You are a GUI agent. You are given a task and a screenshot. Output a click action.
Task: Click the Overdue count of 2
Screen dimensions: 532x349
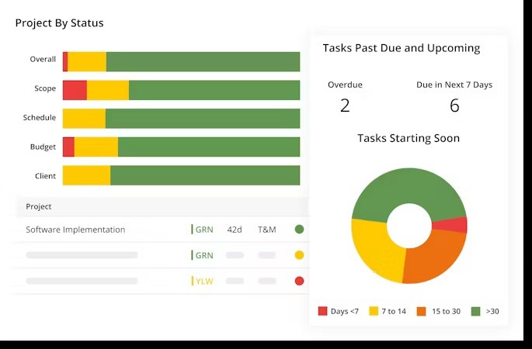click(x=345, y=105)
